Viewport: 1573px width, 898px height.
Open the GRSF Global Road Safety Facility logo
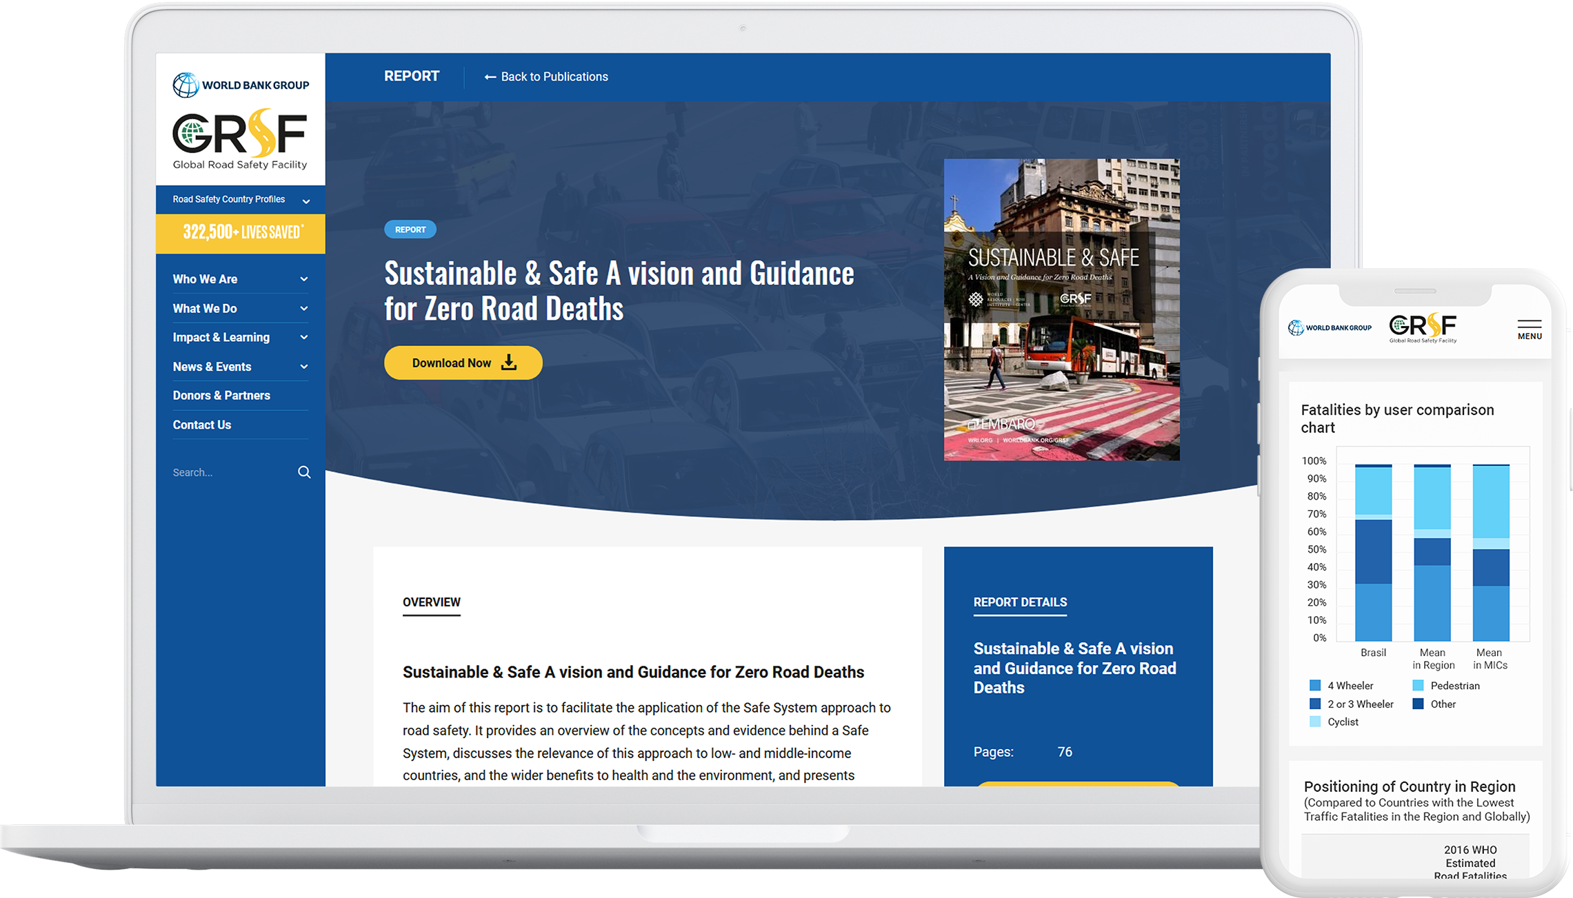click(240, 139)
